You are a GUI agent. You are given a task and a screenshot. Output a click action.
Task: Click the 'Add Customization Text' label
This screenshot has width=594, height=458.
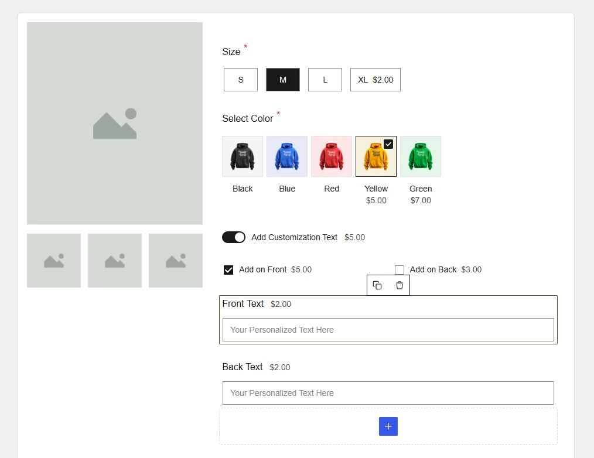coord(294,237)
